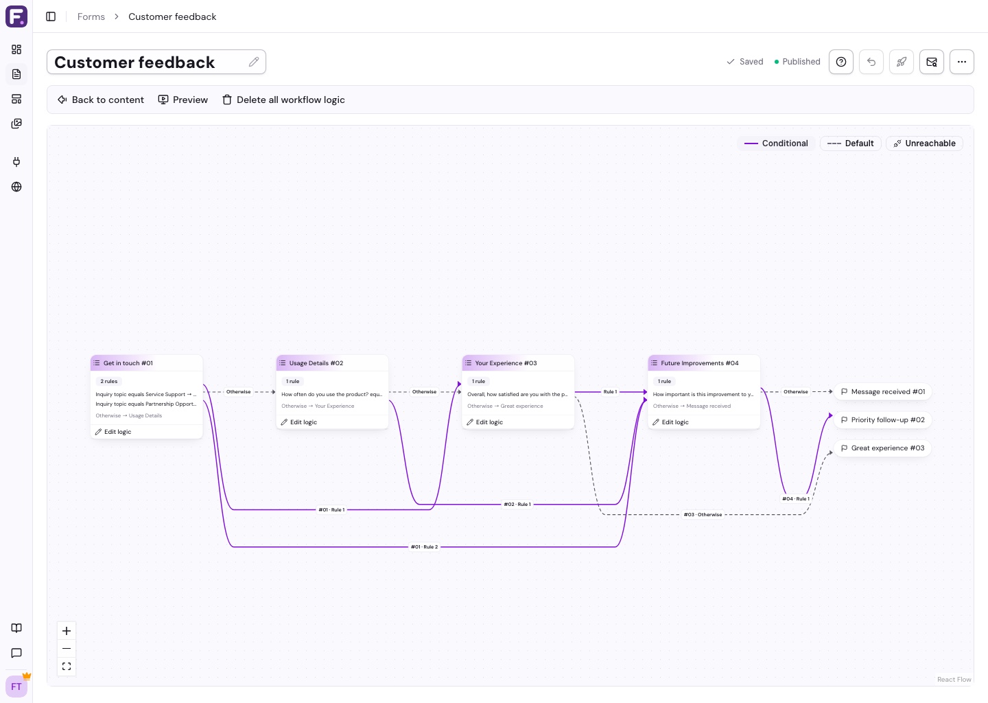
Task: Zoom out the workflow canvas
Action: pyautogui.click(x=67, y=649)
